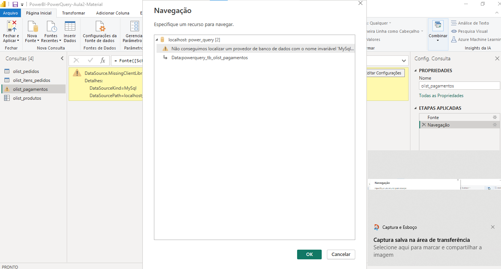501x269 pixels.
Task: Select Data:powerquery_tb_olist_pagamentos item
Action: [x=209, y=58]
